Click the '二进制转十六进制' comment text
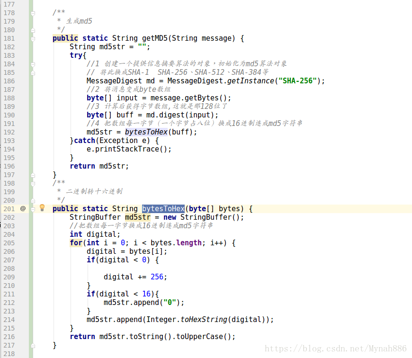This screenshot has width=412, height=358. 94,191
